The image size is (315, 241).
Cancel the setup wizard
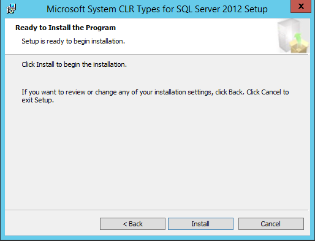click(271, 224)
